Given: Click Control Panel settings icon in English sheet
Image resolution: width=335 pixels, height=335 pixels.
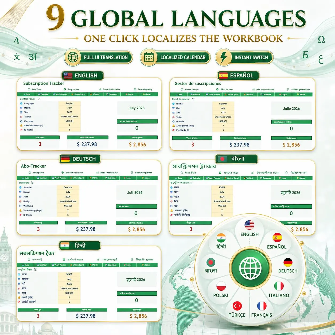Looking at the screenshot, I should (x=39, y=99).
